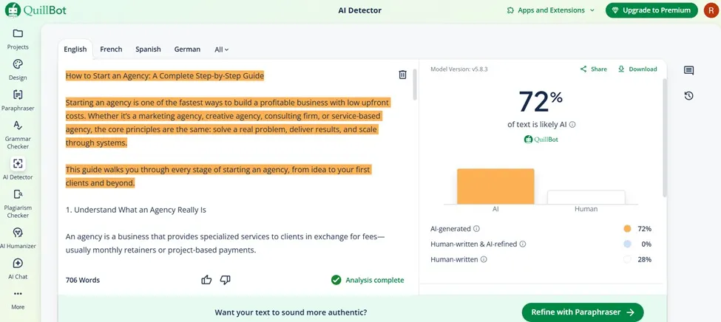
Task: Download the detection report
Action: pyautogui.click(x=637, y=69)
